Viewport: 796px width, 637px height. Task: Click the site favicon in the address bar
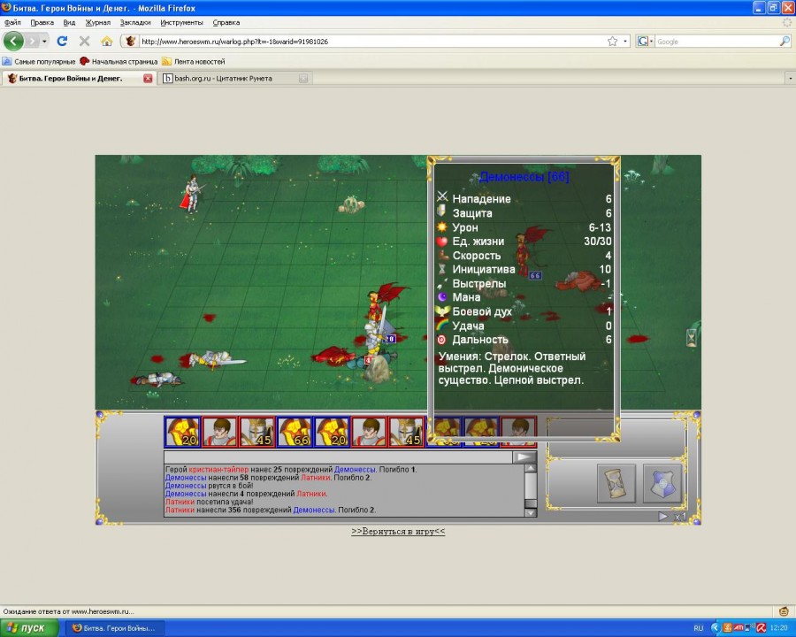(130, 42)
